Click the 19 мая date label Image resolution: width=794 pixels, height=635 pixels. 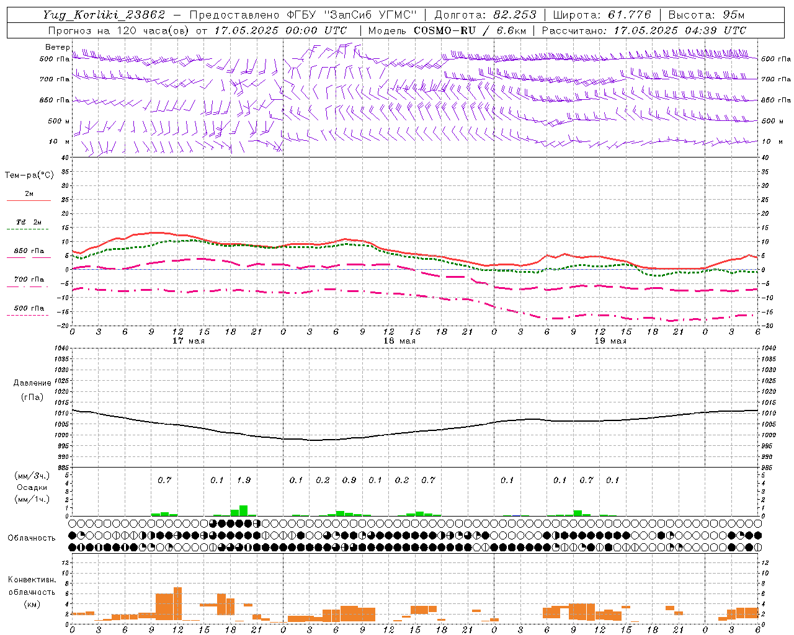coord(610,341)
